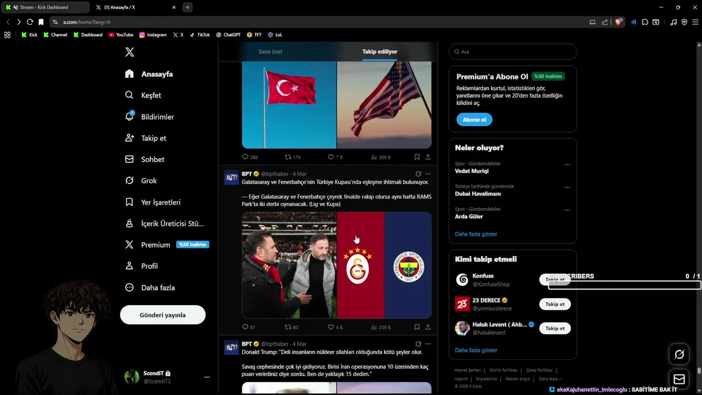Open the Brave main hamburger menu
This screenshot has height=395, width=702.
pyautogui.click(x=695, y=22)
